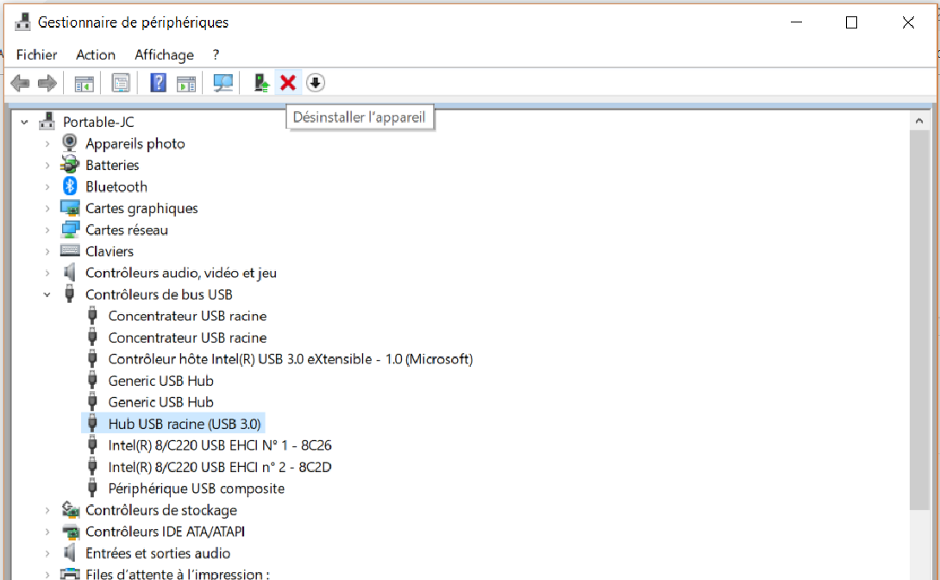Viewport: 940px width, 580px height.
Task: Select Périphérique USB composite device
Action: click(196, 489)
